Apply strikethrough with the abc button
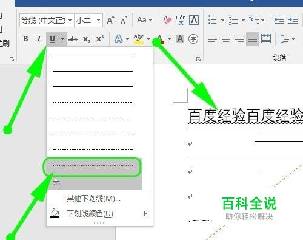Image resolution: width=303 pixels, height=240 pixels. pyautogui.click(x=73, y=39)
